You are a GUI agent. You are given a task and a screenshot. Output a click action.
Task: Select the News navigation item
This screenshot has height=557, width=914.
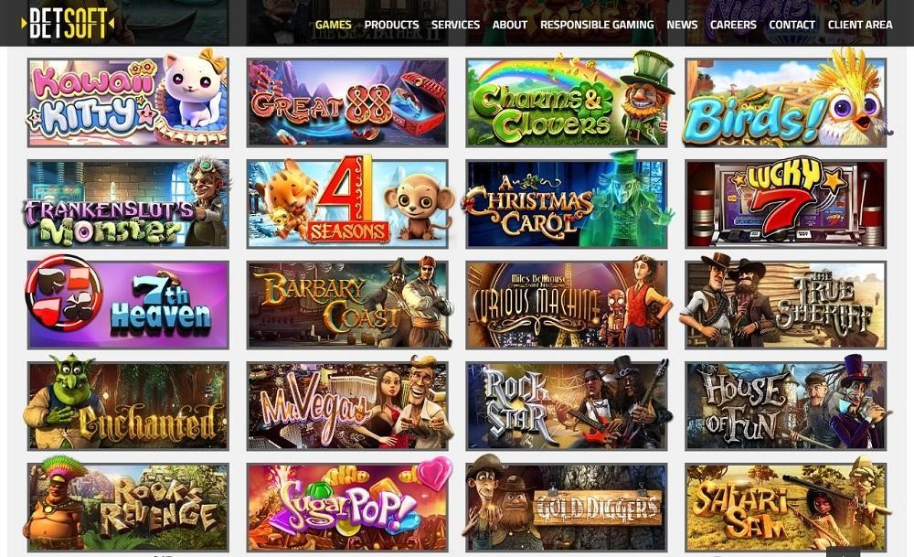pyautogui.click(x=682, y=25)
